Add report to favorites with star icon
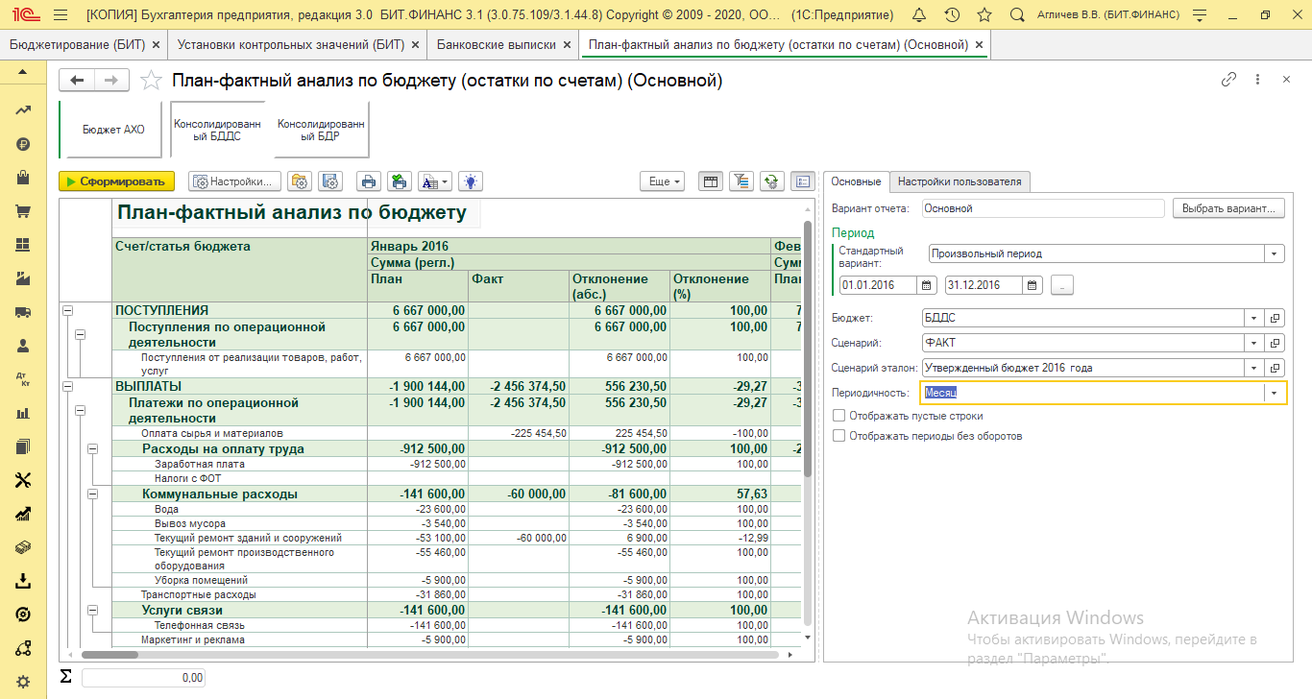Image resolution: width=1312 pixels, height=699 pixels. (151, 81)
